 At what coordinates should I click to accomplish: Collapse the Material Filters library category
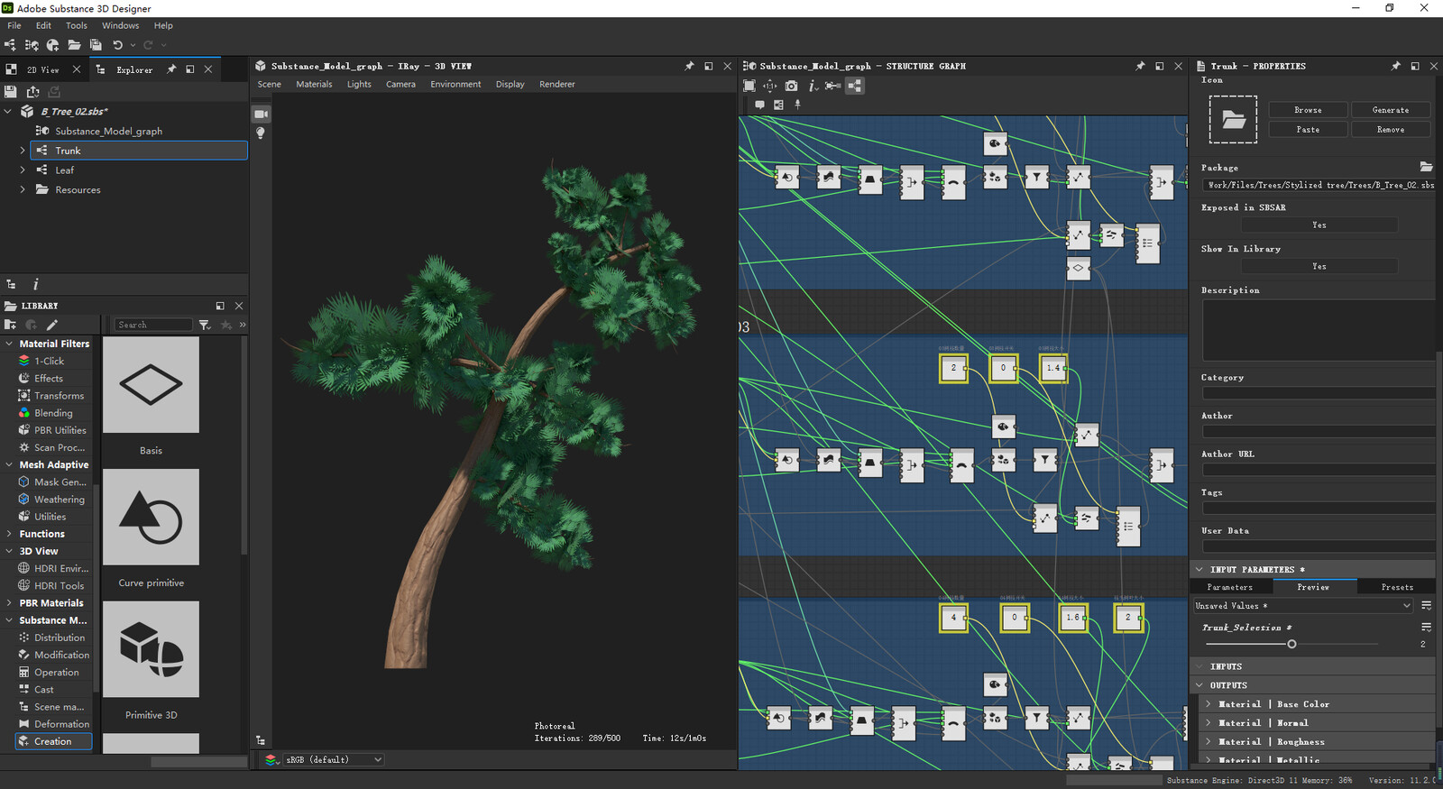click(x=9, y=344)
